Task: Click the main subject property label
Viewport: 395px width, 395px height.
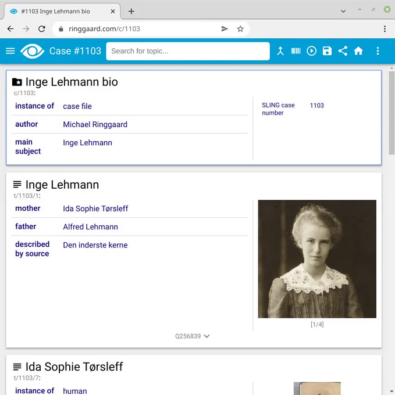Action: pyautogui.click(x=28, y=146)
